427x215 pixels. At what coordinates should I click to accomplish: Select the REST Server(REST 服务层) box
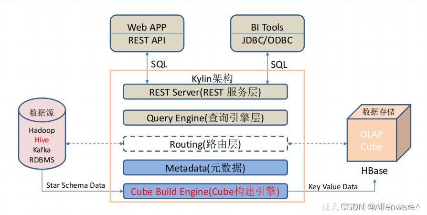[x=205, y=92]
